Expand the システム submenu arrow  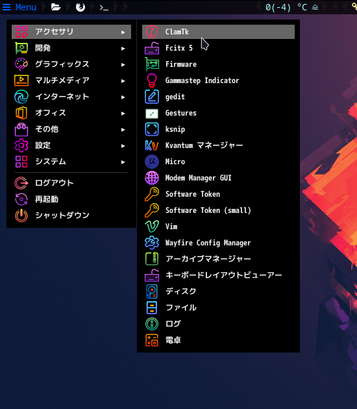(123, 162)
